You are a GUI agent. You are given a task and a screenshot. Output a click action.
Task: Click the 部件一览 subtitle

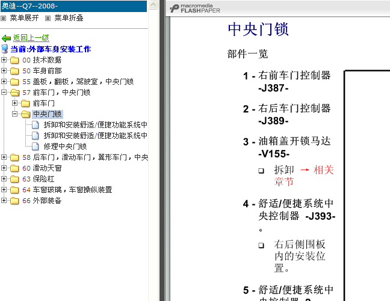[x=247, y=54]
